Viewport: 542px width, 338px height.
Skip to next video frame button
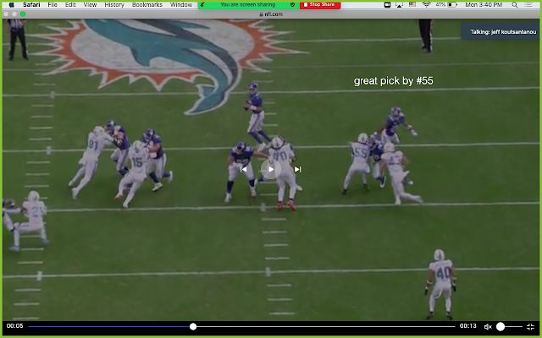coord(297,169)
